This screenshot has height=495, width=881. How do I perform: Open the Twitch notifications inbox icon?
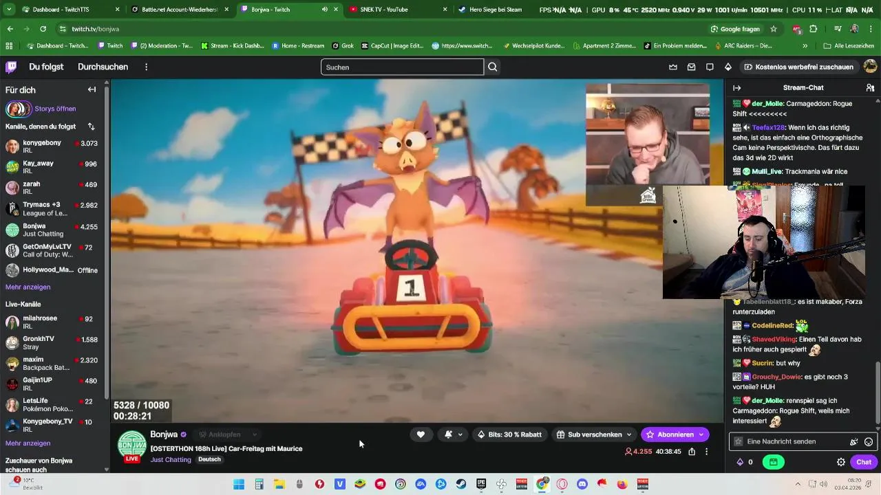691,67
